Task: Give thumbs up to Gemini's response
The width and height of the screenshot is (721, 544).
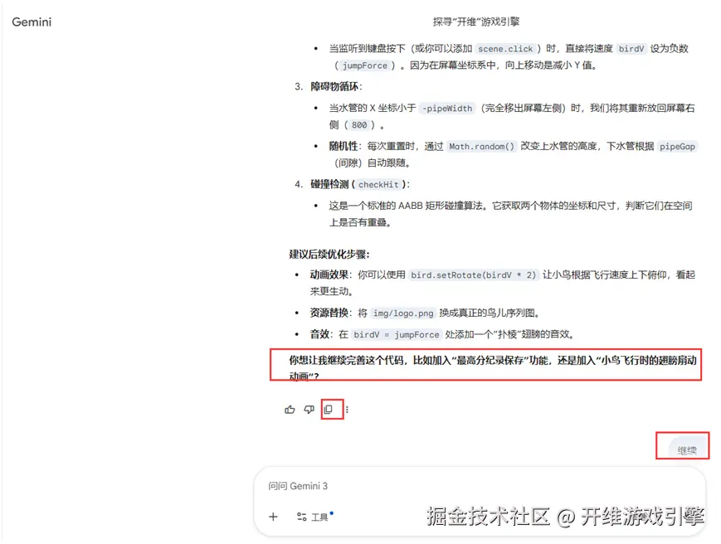Action: (x=289, y=409)
